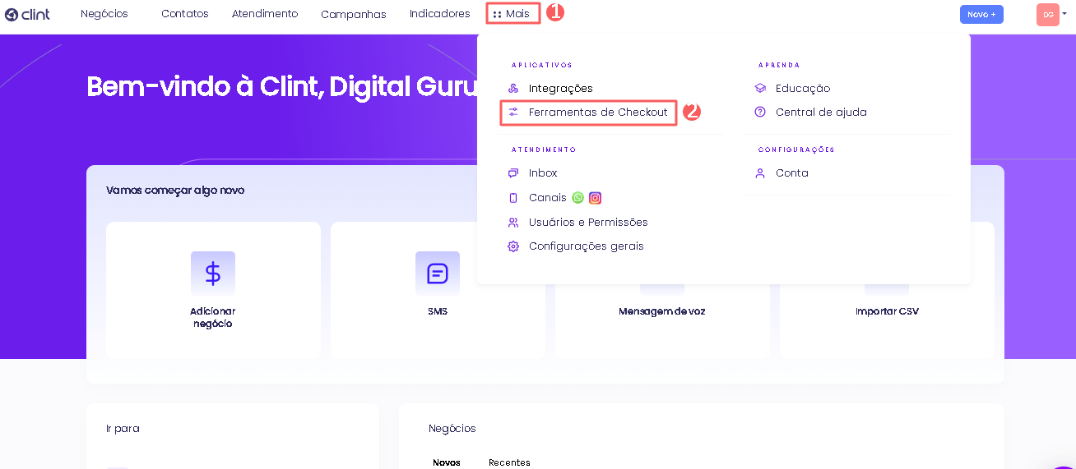Open the Campanhas menu
This screenshot has height=469, width=1076.
coord(354,14)
